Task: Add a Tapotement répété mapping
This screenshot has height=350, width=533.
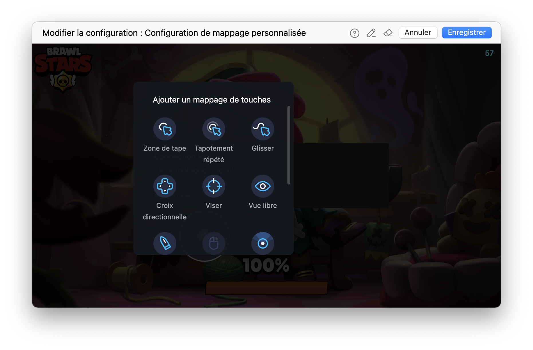Action: coord(214,129)
